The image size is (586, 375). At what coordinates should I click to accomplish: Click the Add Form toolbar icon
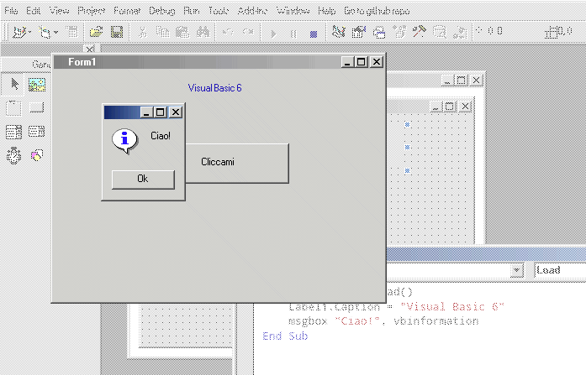tap(45, 32)
